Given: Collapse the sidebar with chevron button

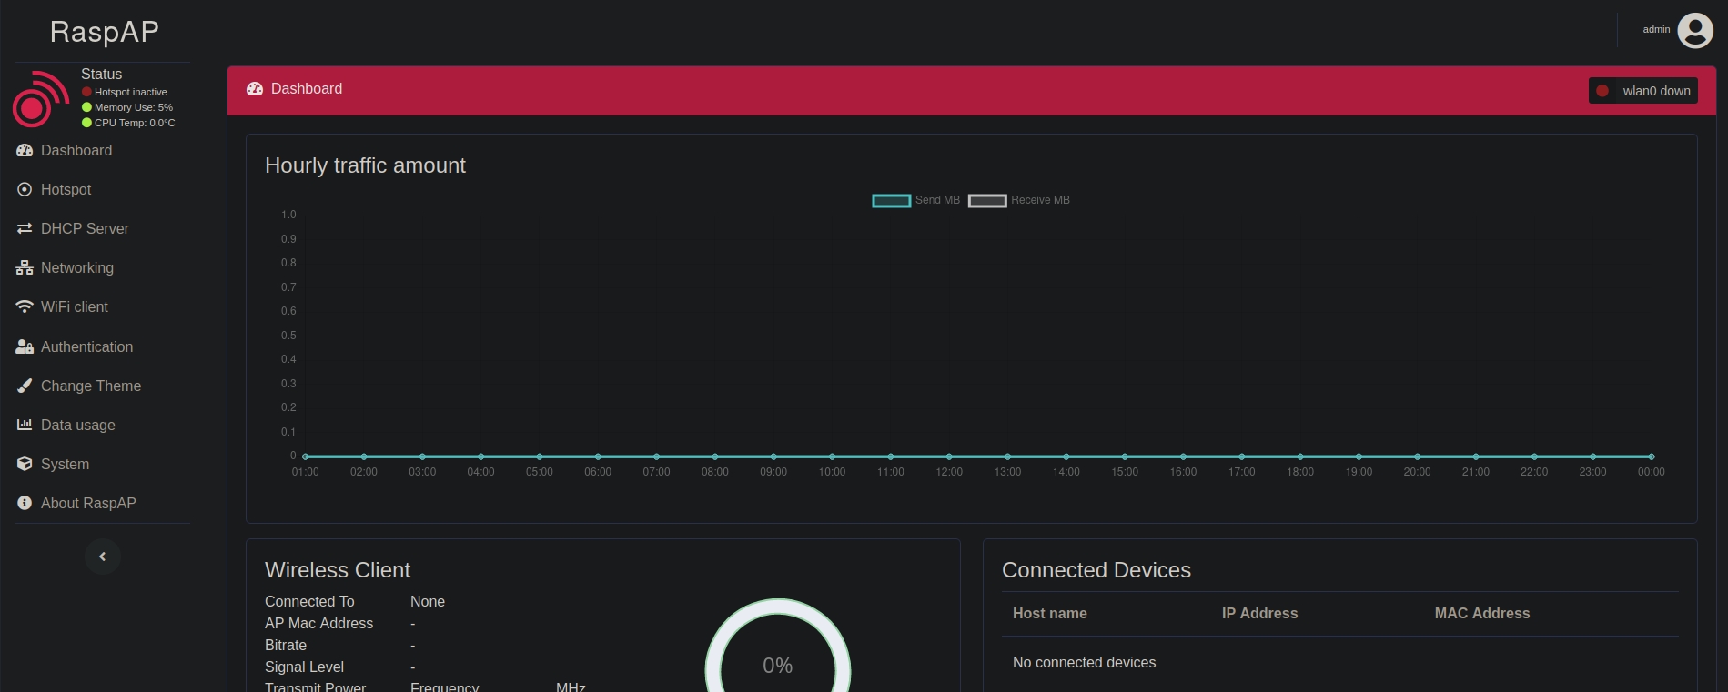Looking at the screenshot, I should pyautogui.click(x=103, y=557).
